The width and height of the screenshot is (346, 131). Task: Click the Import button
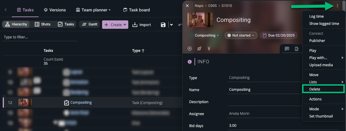coord(142,25)
